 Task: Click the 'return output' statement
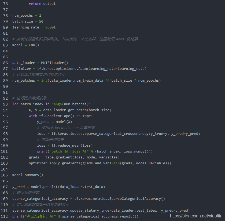click(x=42, y=4)
